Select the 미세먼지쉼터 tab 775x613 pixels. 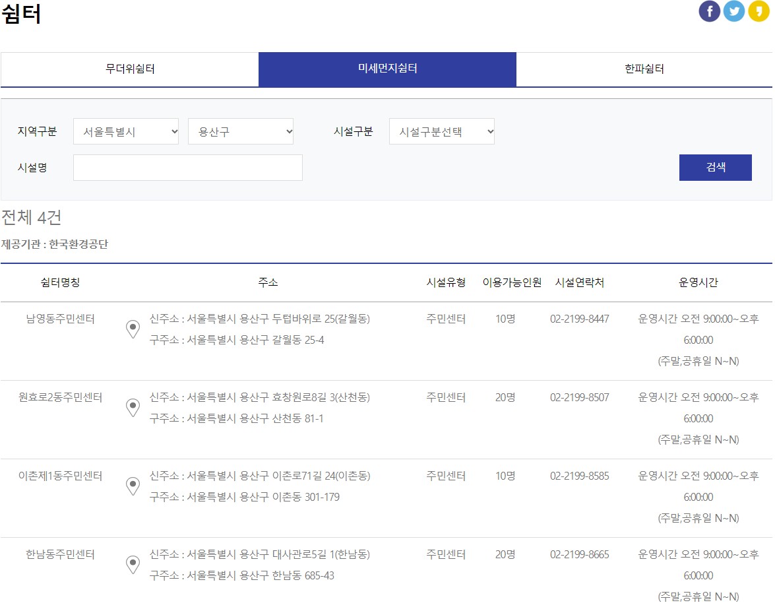point(387,69)
